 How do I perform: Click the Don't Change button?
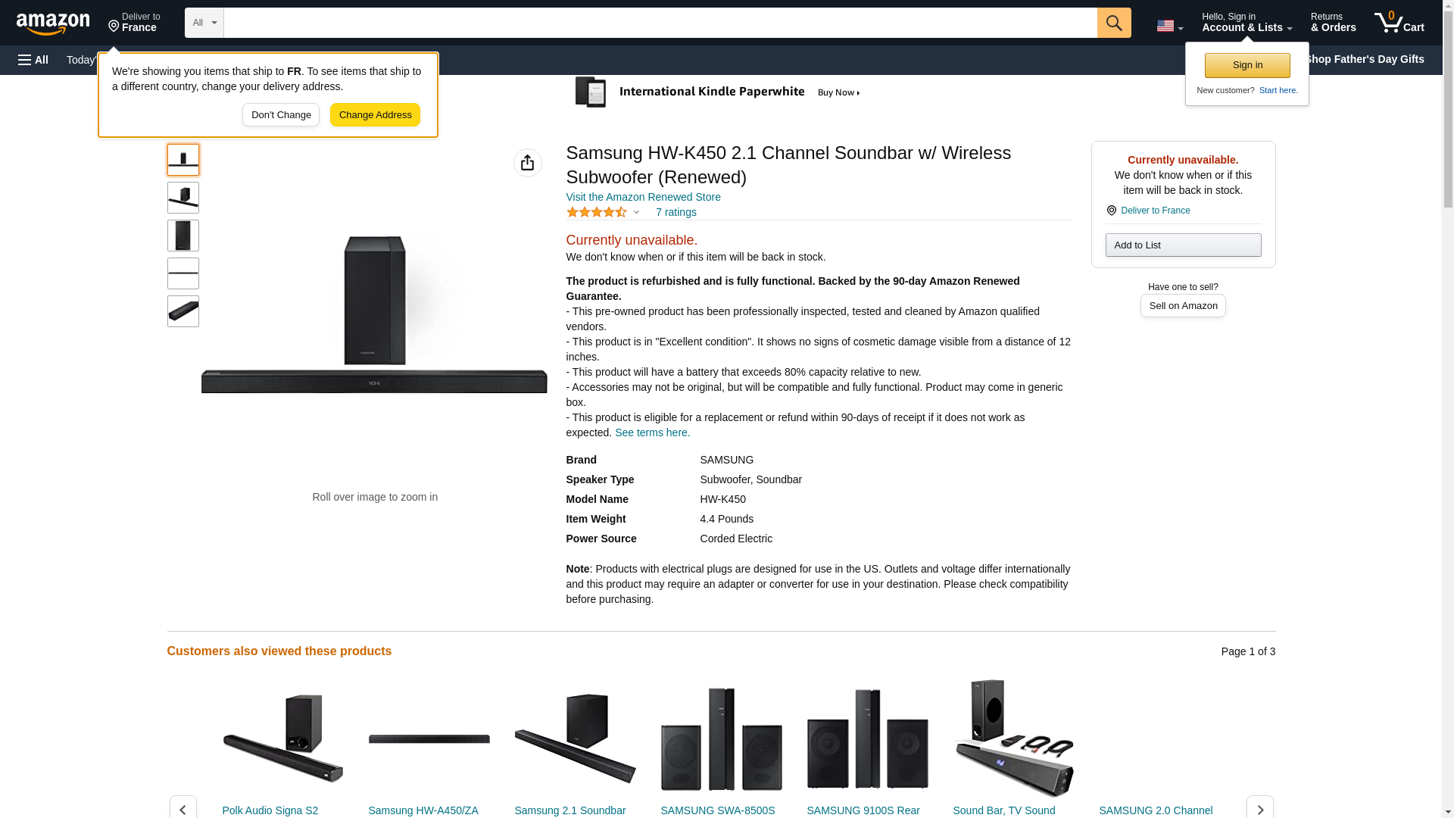281,115
